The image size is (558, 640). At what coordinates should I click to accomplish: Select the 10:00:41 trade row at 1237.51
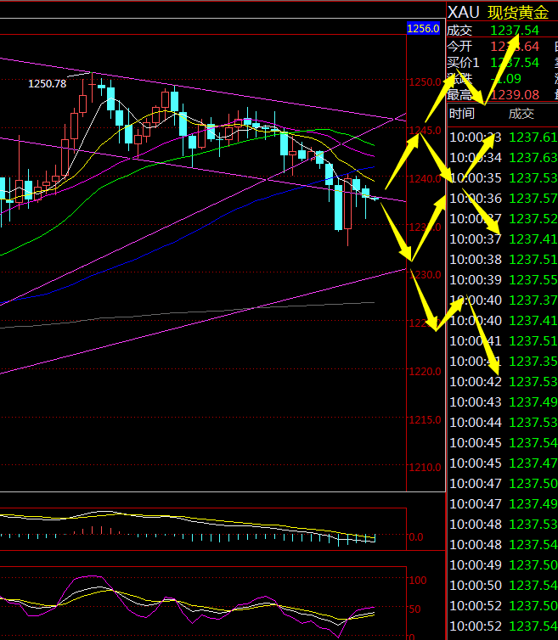503,341
